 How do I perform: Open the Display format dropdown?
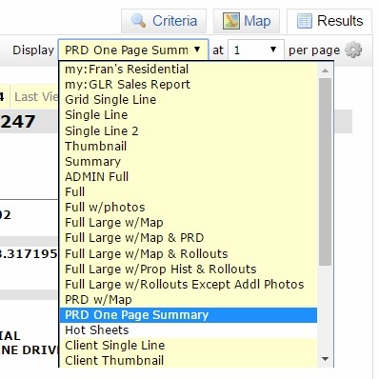(133, 50)
